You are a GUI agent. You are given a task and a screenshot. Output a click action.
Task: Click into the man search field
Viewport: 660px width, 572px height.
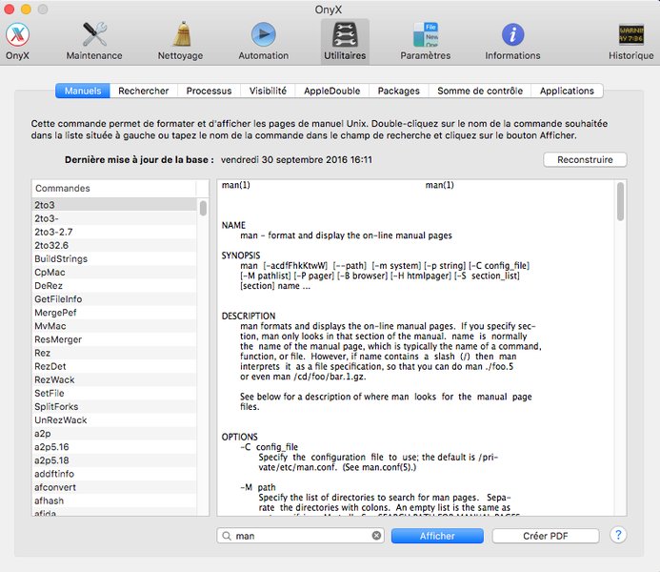[x=301, y=536]
